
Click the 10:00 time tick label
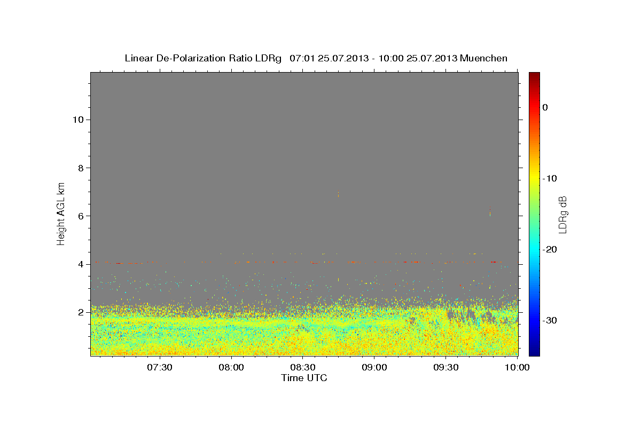click(517, 367)
